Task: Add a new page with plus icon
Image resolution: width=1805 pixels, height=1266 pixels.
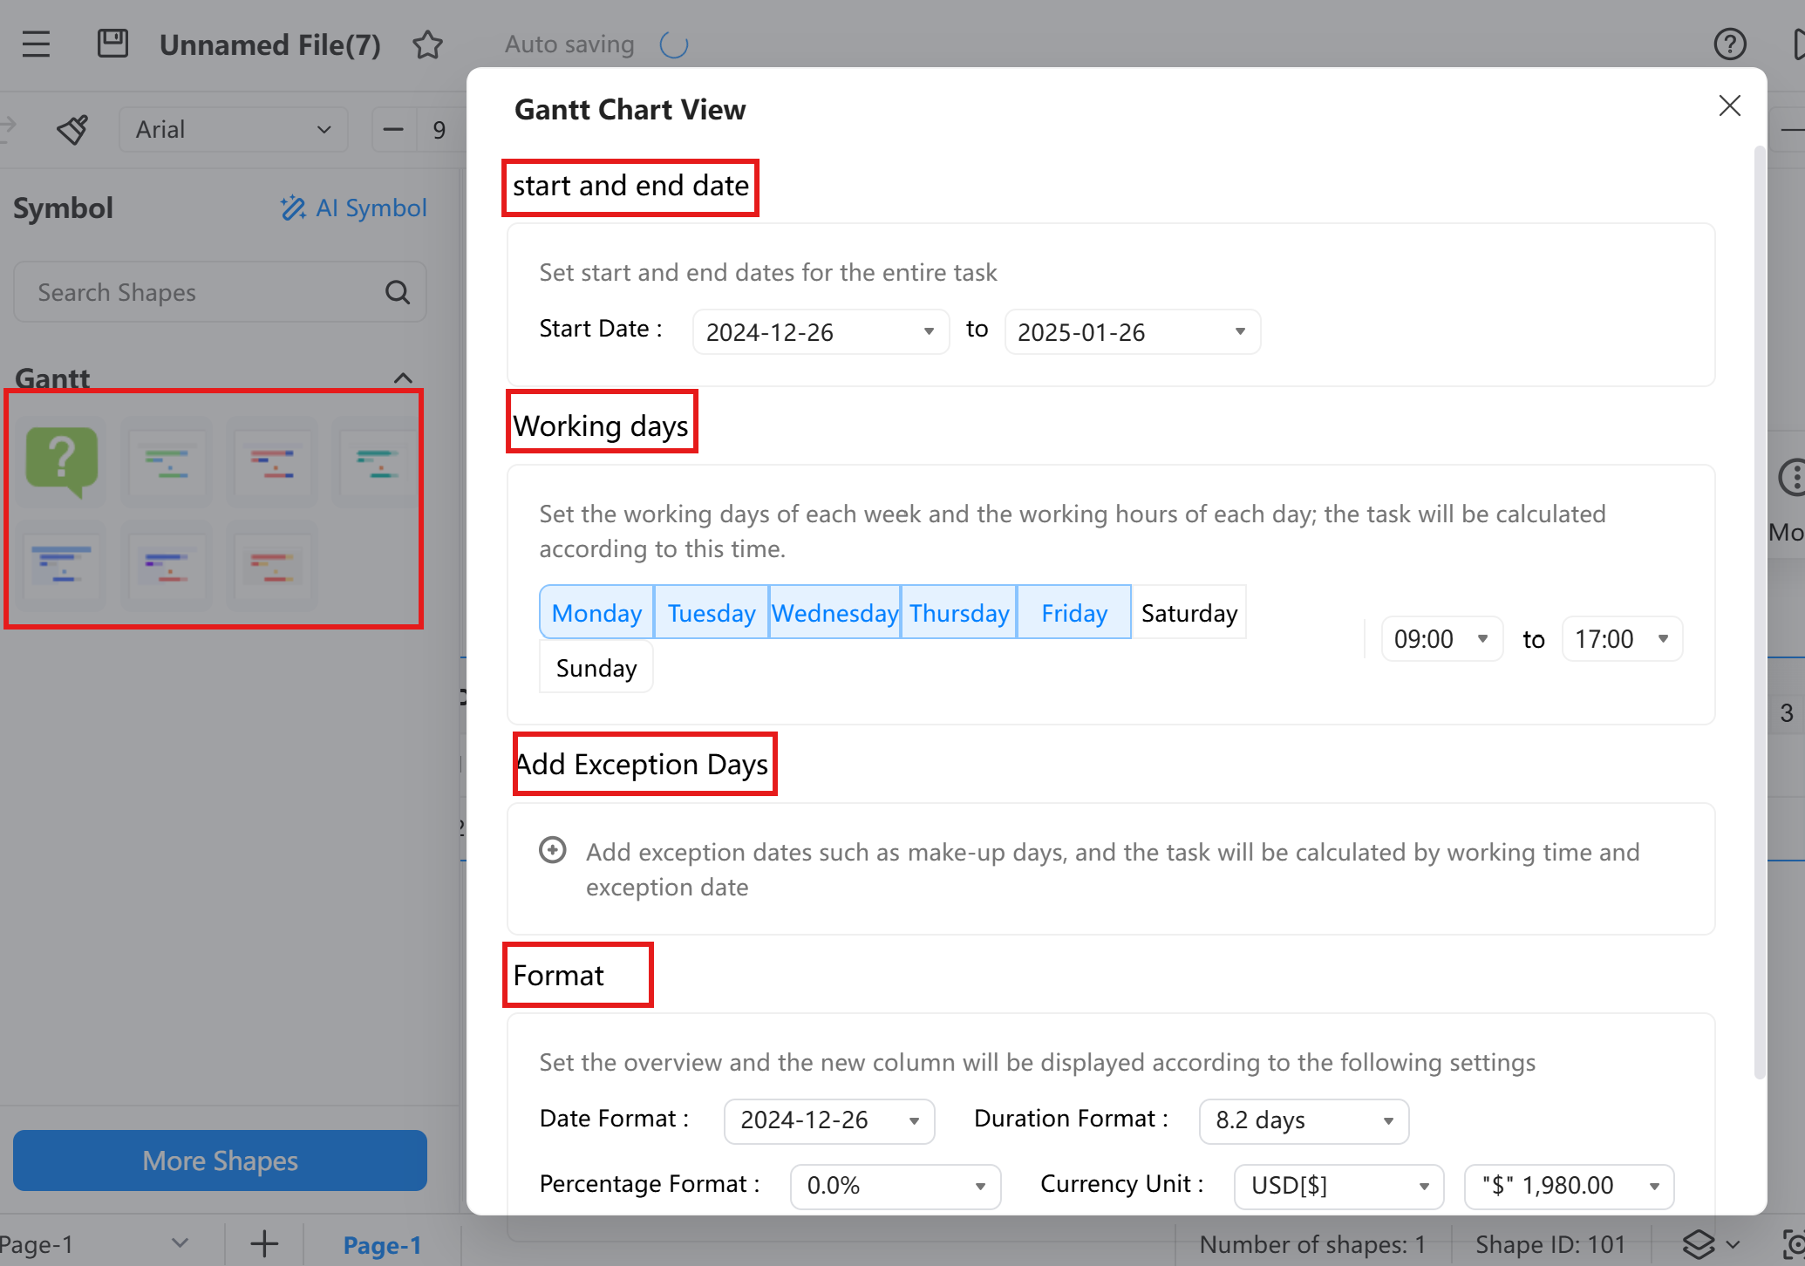Action: click(x=264, y=1244)
